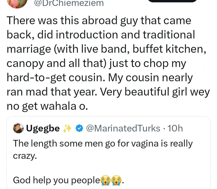Click the "no get wahala o." line

(x=46, y=106)
